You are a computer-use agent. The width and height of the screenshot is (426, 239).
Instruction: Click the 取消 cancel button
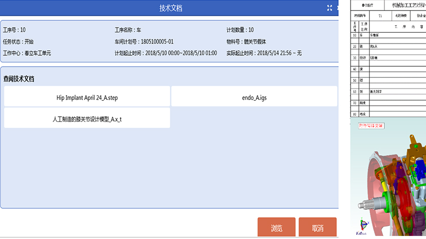coord(318,228)
